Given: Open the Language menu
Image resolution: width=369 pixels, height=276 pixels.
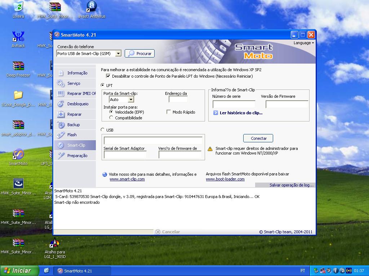Looking at the screenshot, I should tap(303, 43).
